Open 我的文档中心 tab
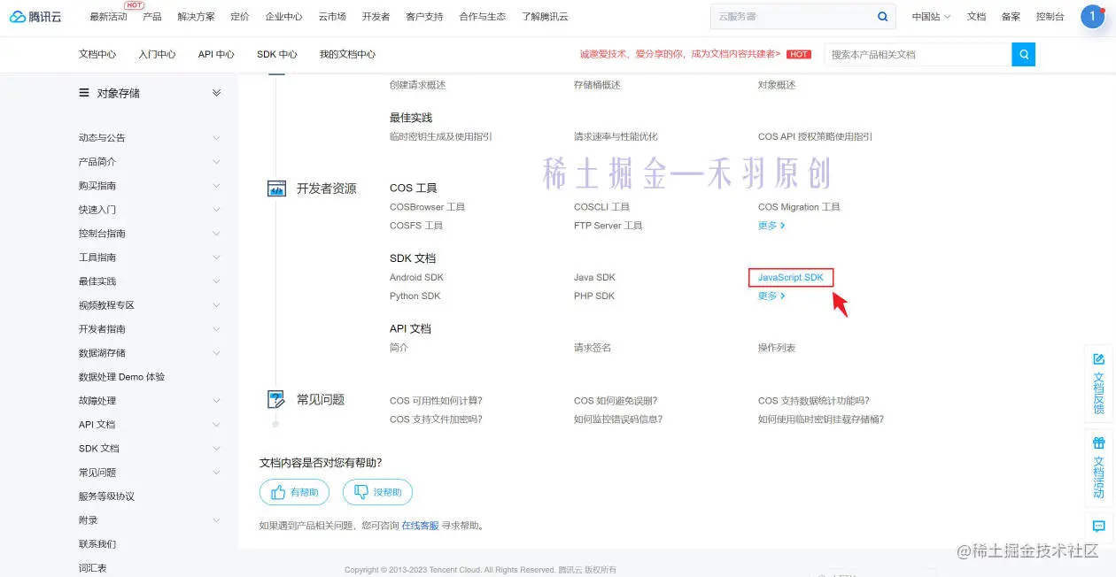The height and width of the screenshot is (577, 1116). tap(347, 54)
